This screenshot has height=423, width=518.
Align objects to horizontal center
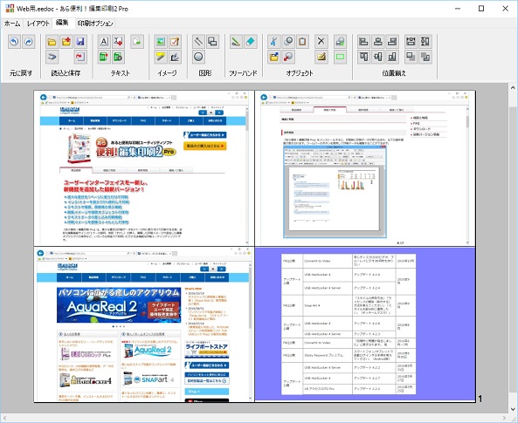click(378, 42)
